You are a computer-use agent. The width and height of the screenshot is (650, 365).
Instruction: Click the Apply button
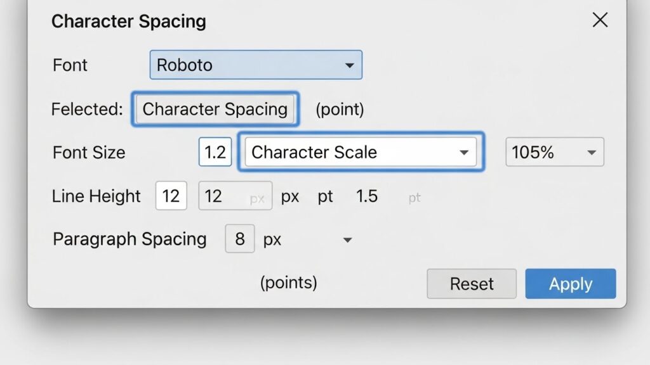pyautogui.click(x=571, y=284)
